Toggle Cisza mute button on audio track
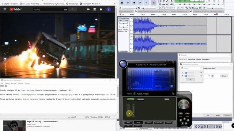The height and width of the screenshot is (131, 234). (121, 20)
